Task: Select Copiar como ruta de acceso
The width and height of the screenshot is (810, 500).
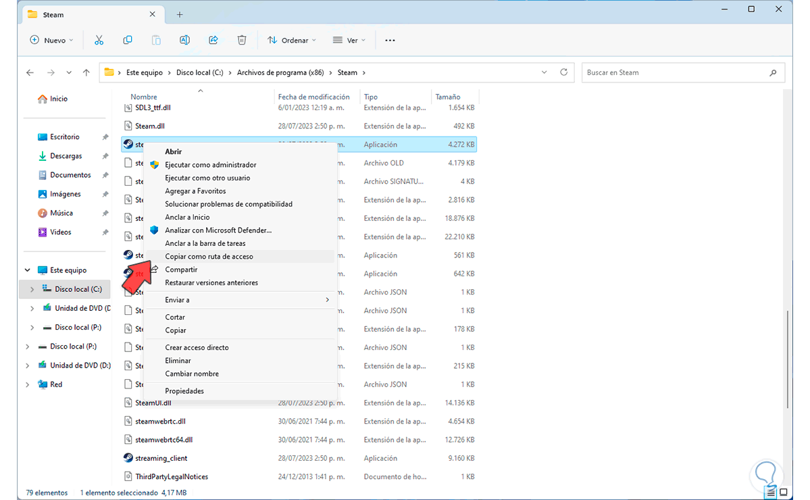Action: [x=209, y=257]
